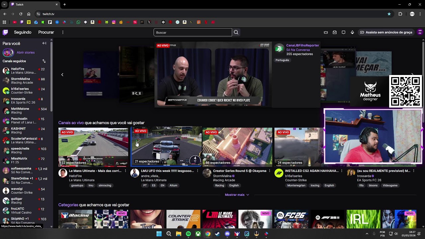
Task: Open the Creator Series Okayama stream thumbnail
Action: click(237, 147)
